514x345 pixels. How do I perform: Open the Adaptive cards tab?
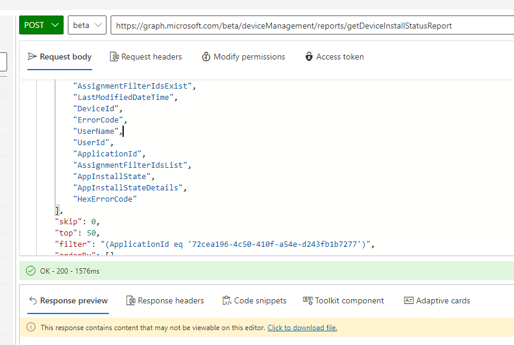(437, 300)
